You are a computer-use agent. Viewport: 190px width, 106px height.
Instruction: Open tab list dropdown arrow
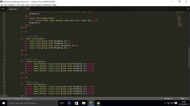(x=188, y=9)
